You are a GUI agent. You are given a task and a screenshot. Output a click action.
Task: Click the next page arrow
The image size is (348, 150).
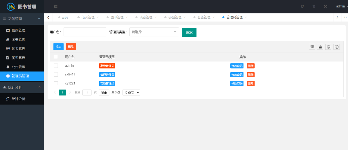pos(70,92)
